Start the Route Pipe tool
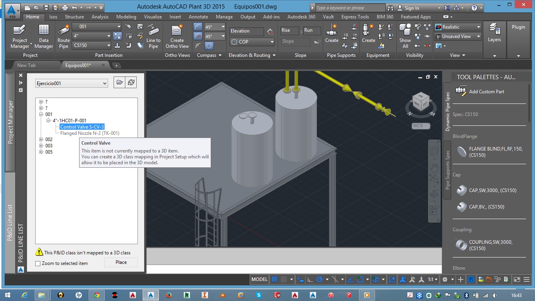Screen dimensions: 535x301 (x=63, y=36)
